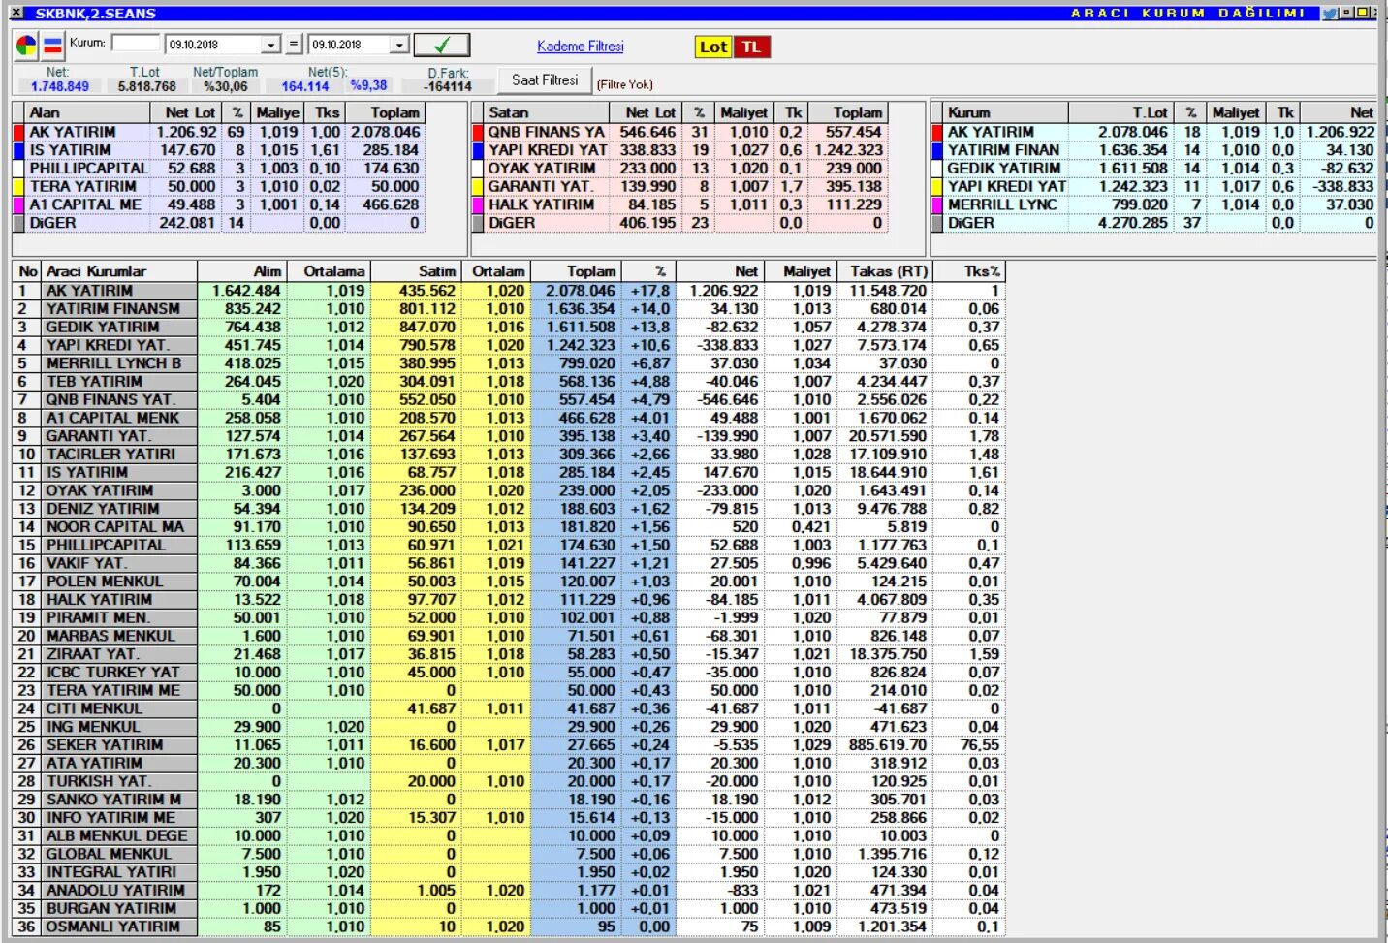Share via the Twitter bird icon
The width and height of the screenshot is (1388, 943).
tap(1330, 14)
